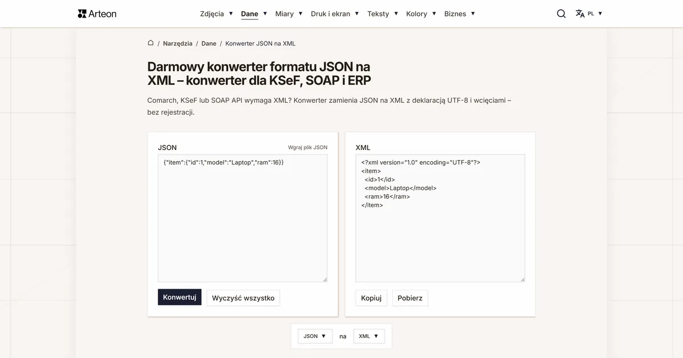Viewport: 683px width, 358px height.
Task: Expand the Biznes menu arrow
Action: [473, 13]
